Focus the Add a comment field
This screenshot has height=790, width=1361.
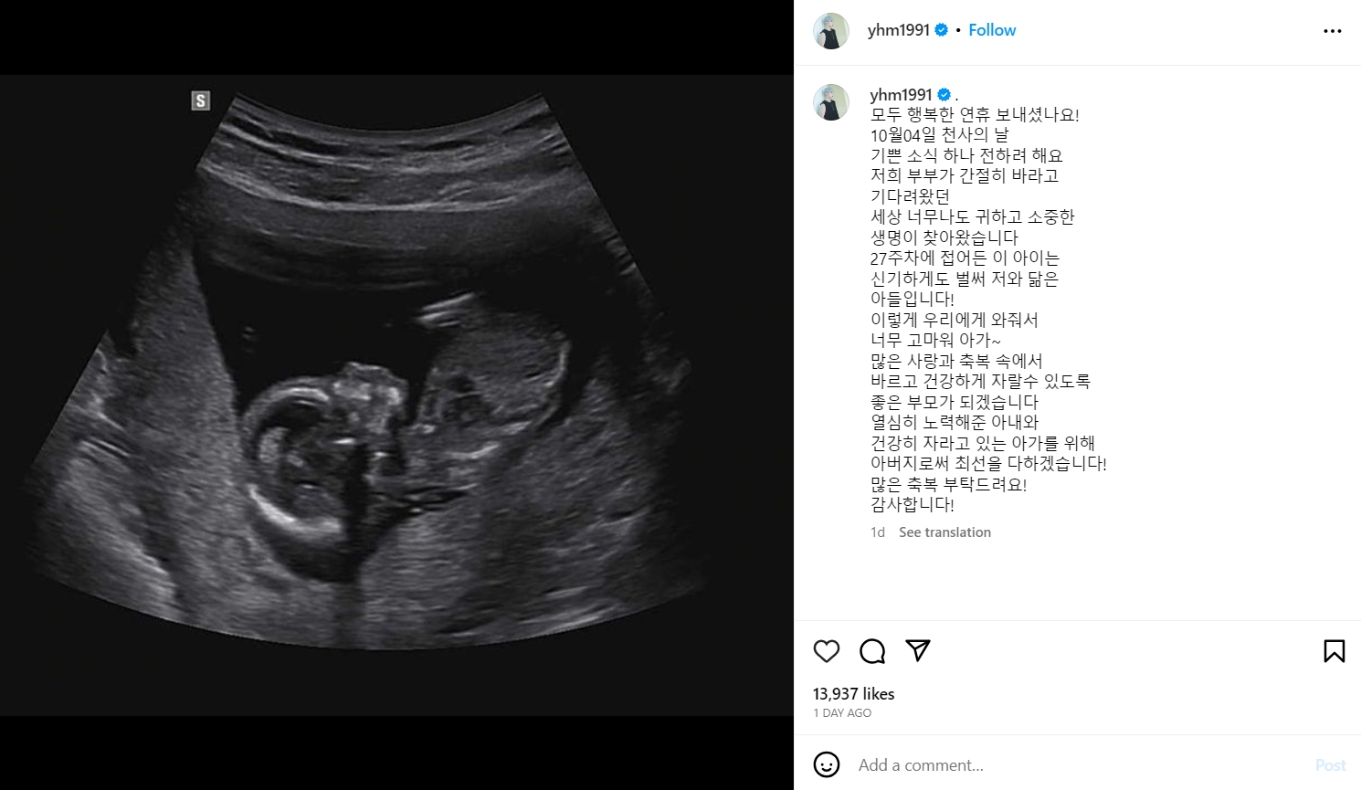pos(1078,765)
